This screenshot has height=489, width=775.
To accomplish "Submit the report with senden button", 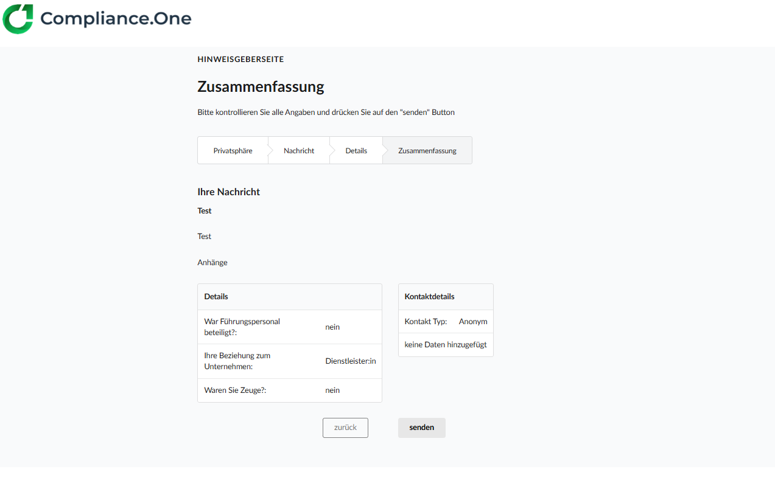I will point(422,428).
